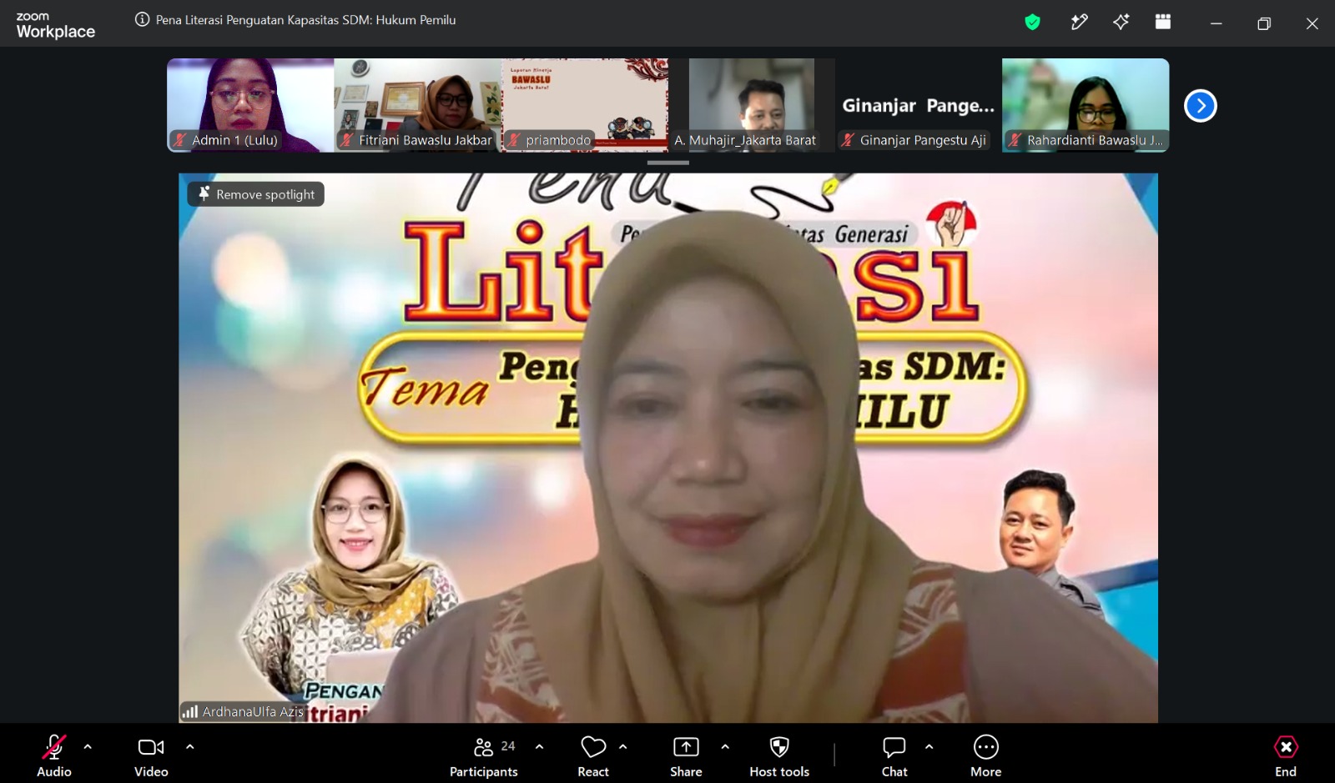
Task: Select priambodo video thumbnail
Action: pyautogui.click(x=584, y=105)
